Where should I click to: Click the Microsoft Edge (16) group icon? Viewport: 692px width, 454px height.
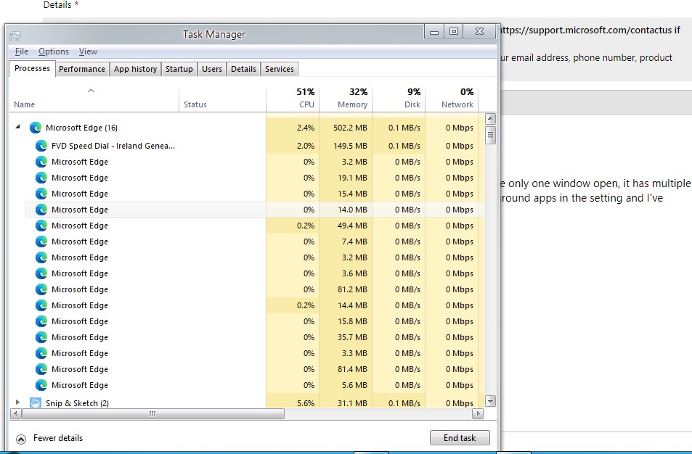pyautogui.click(x=36, y=128)
